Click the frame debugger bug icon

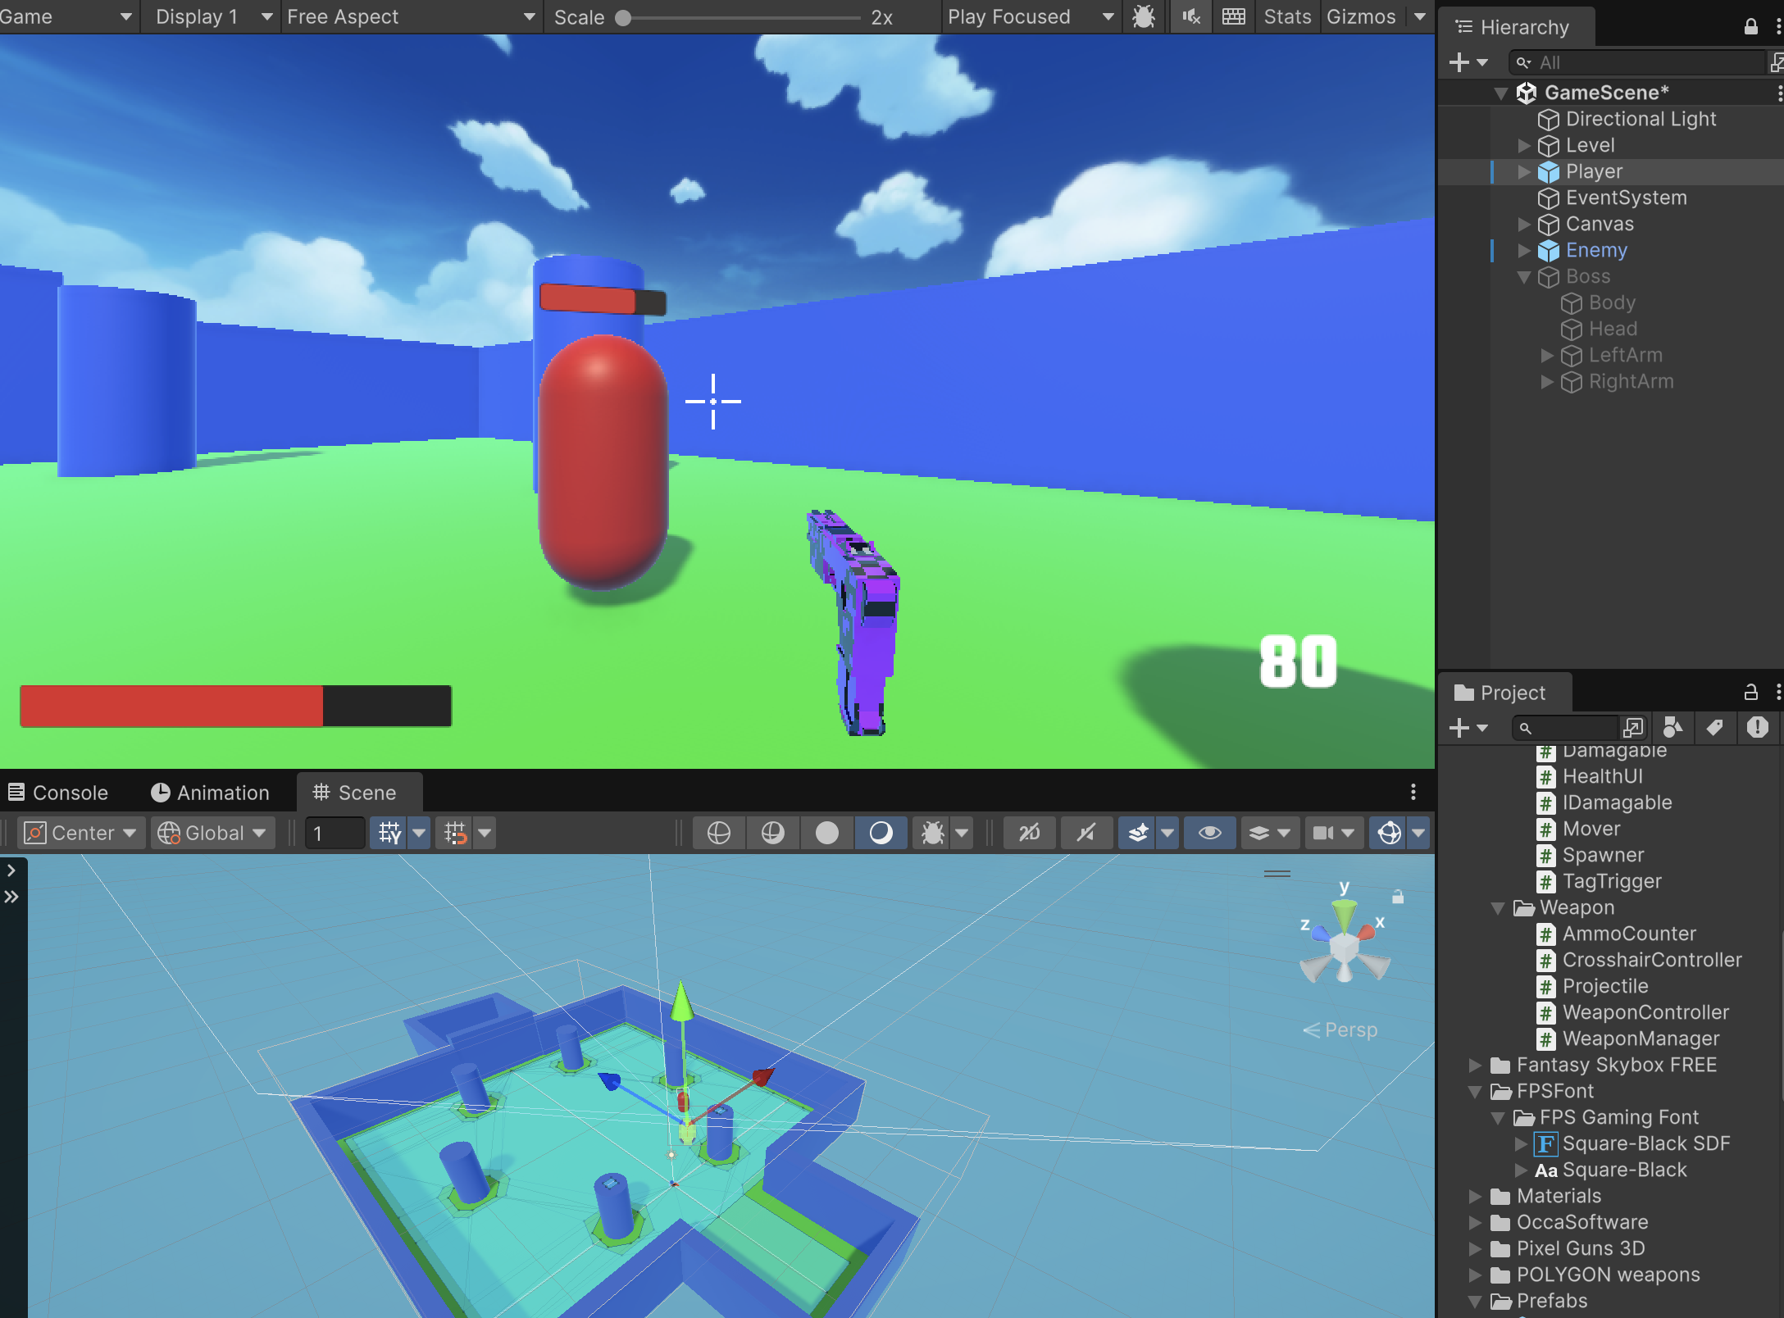click(x=1144, y=16)
